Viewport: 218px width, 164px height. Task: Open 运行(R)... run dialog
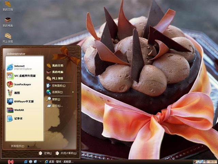[x=55, y=106]
